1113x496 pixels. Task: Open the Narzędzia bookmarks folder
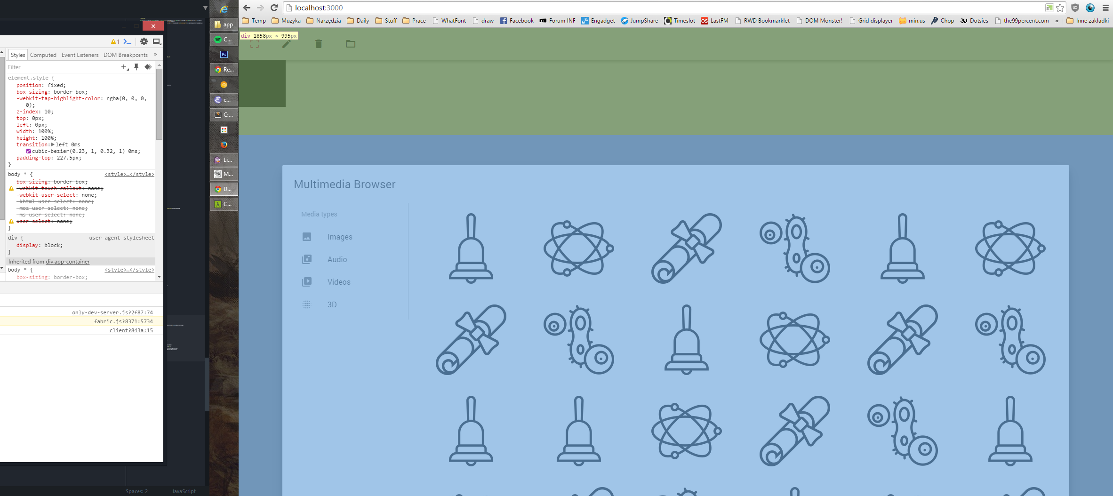(324, 21)
